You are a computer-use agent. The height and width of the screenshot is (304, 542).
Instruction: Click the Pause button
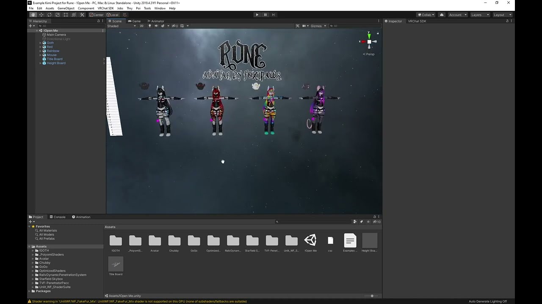[x=265, y=15]
